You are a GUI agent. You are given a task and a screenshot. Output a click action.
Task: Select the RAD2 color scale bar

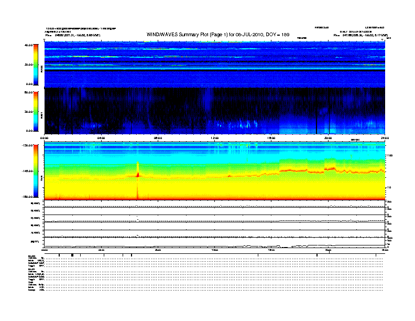click(x=36, y=65)
